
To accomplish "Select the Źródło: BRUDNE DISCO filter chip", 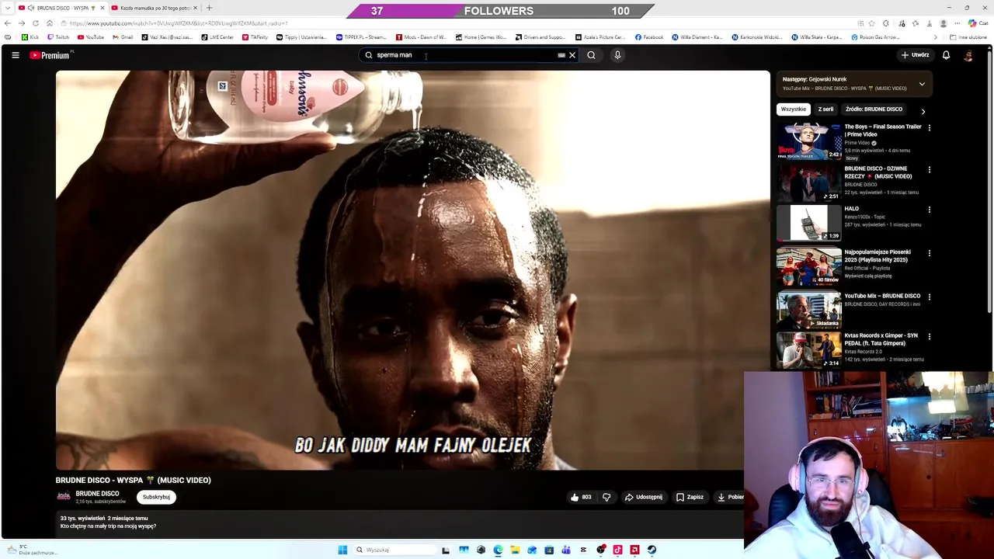I will click(x=874, y=109).
